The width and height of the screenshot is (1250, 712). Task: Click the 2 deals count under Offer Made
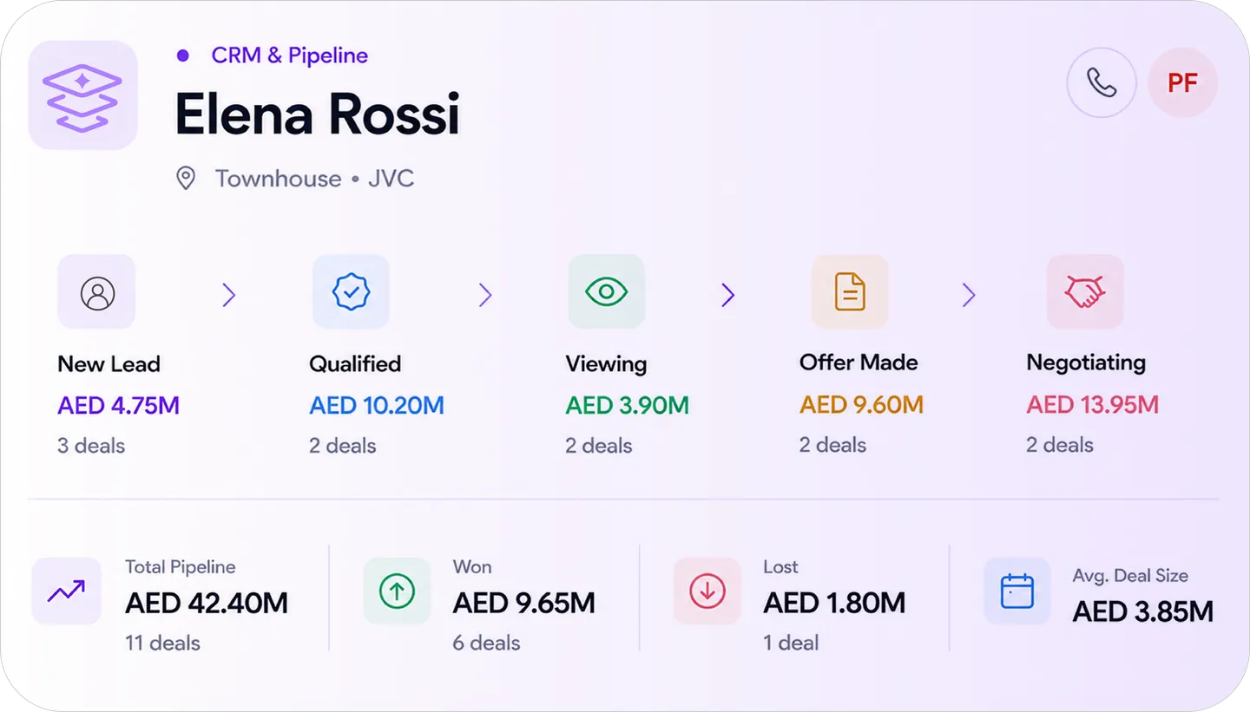click(833, 445)
